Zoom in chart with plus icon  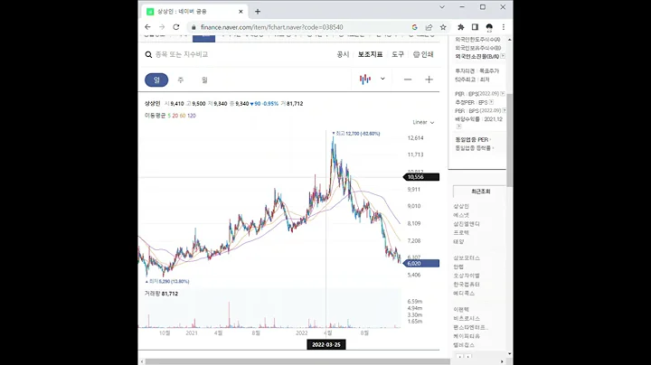(x=429, y=80)
